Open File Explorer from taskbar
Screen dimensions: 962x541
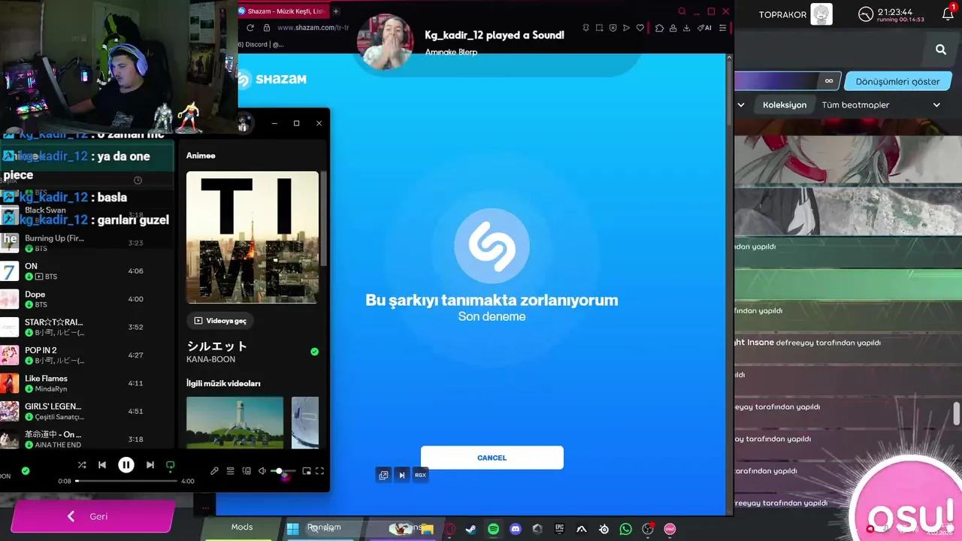(427, 529)
